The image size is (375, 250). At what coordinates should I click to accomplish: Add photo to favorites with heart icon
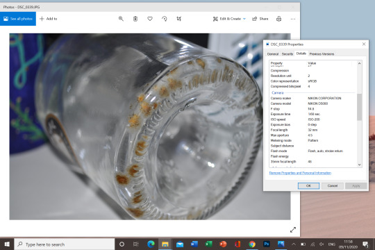[x=150, y=19]
